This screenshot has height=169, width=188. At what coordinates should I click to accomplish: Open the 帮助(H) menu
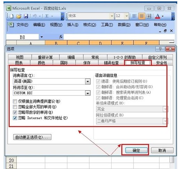160,25
